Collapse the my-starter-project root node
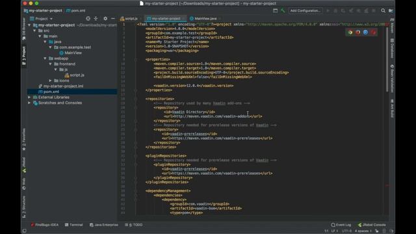Viewport: 416px width, 234px height. [29, 25]
